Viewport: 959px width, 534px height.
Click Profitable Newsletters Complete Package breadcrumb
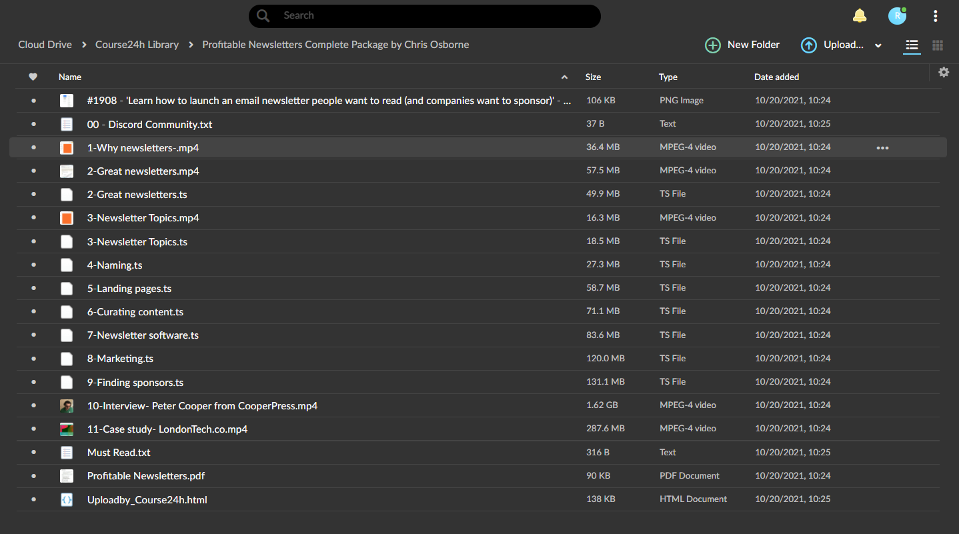coord(335,45)
